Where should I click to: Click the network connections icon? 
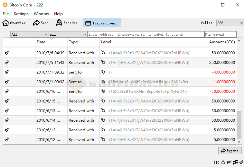pos(235,163)
